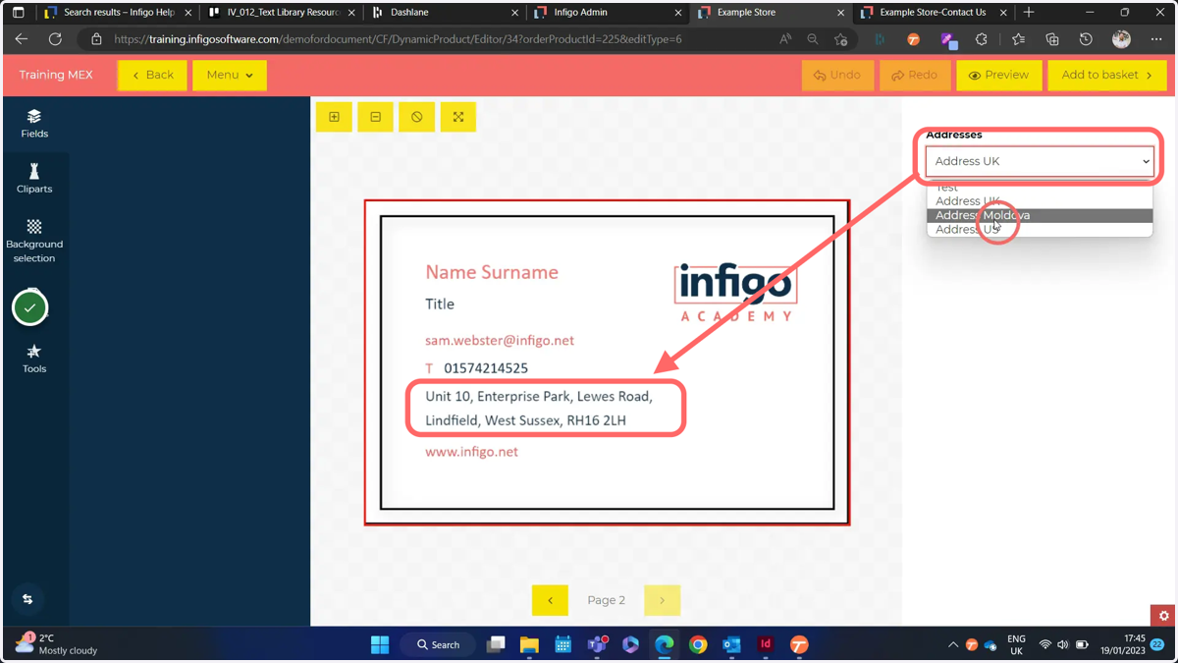Select Address Moldova option
This screenshot has width=1178, height=663.
pos(1040,215)
